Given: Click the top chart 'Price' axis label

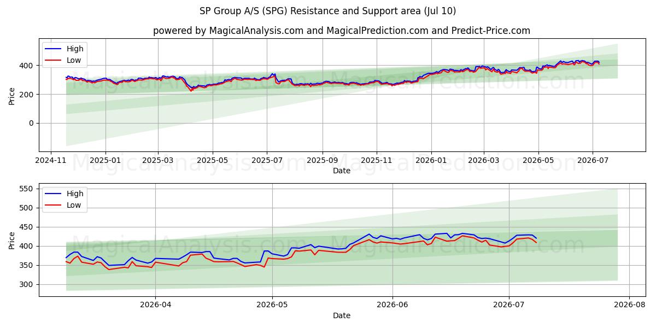Looking at the screenshot, I should coord(13,95).
